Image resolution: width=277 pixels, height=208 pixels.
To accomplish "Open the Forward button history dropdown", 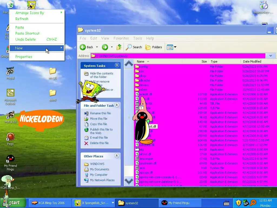I will pyautogui.click(x=112, y=47).
